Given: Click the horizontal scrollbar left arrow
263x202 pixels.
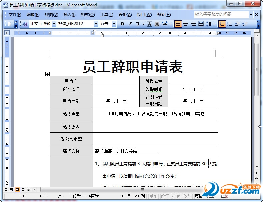Looking at the screenshot, I should click(34, 189).
